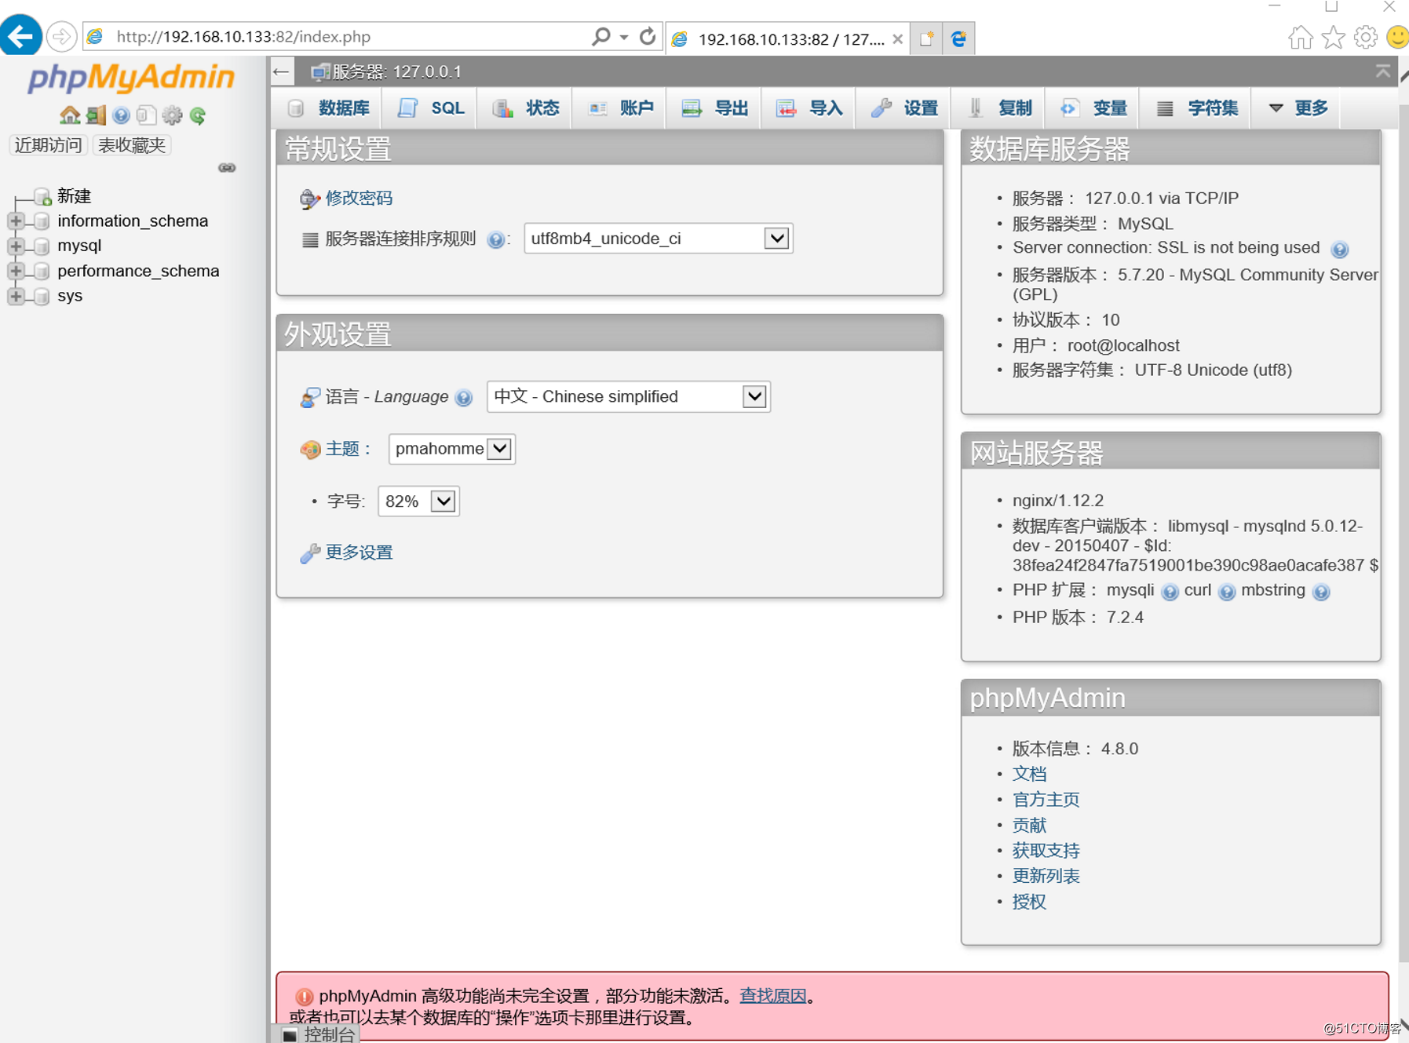Open the pmahomme theme dropdown

pyautogui.click(x=451, y=449)
